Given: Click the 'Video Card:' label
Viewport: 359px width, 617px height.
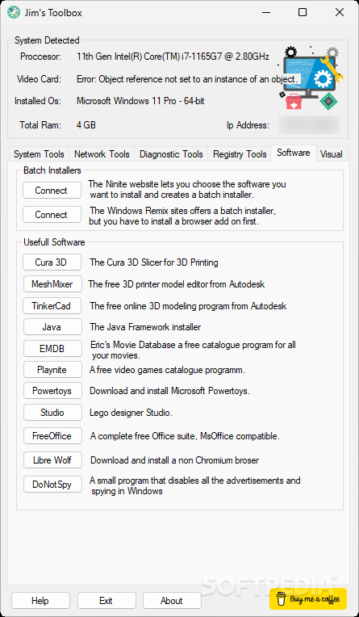Looking at the screenshot, I should coord(40,79).
